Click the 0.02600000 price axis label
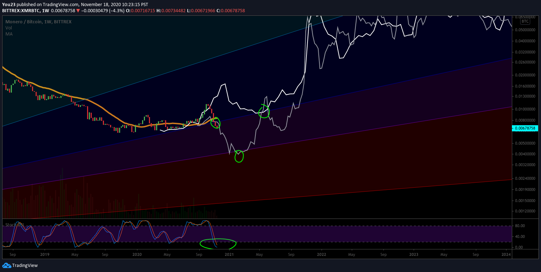The height and width of the screenshot is (272, 541). [x=525, y=62]
